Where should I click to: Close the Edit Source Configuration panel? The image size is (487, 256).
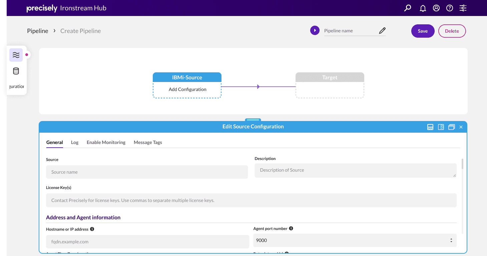(461, 127)
